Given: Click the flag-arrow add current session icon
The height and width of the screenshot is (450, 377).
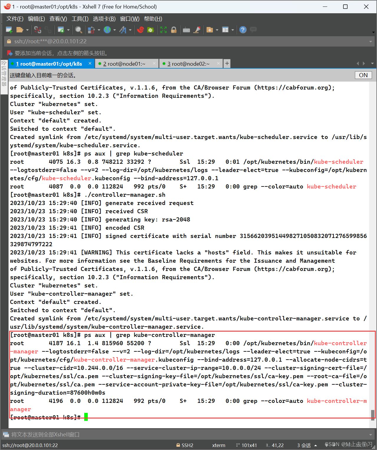Looking at the screenshot, I should 10,53.
